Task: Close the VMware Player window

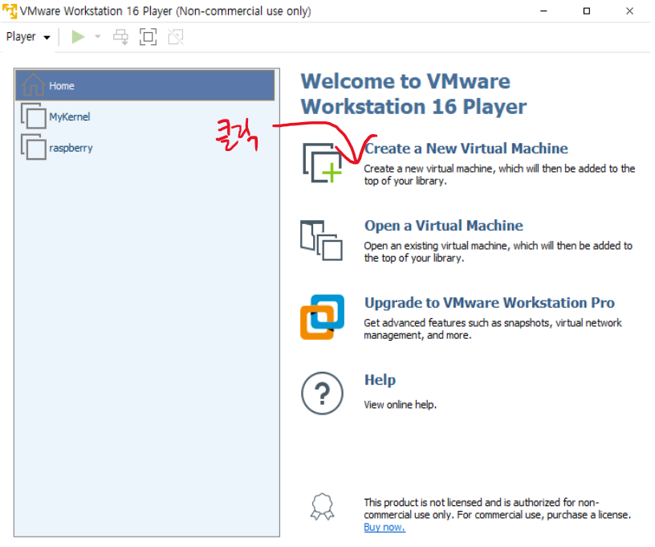Action: point(629,11)
